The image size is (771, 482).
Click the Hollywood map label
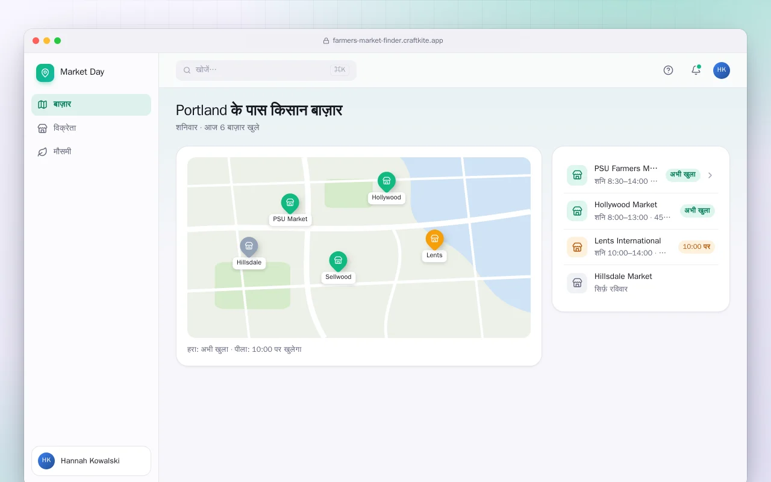tap(386, 198)
